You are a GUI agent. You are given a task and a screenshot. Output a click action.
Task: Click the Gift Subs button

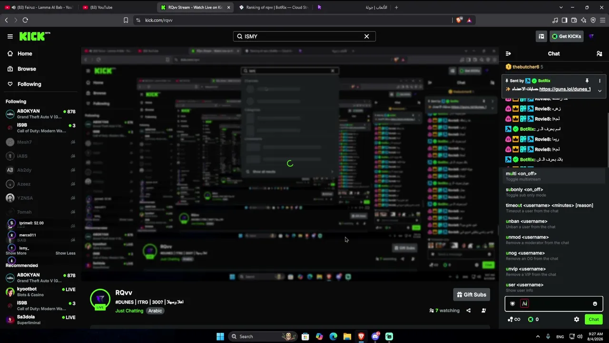471,294
